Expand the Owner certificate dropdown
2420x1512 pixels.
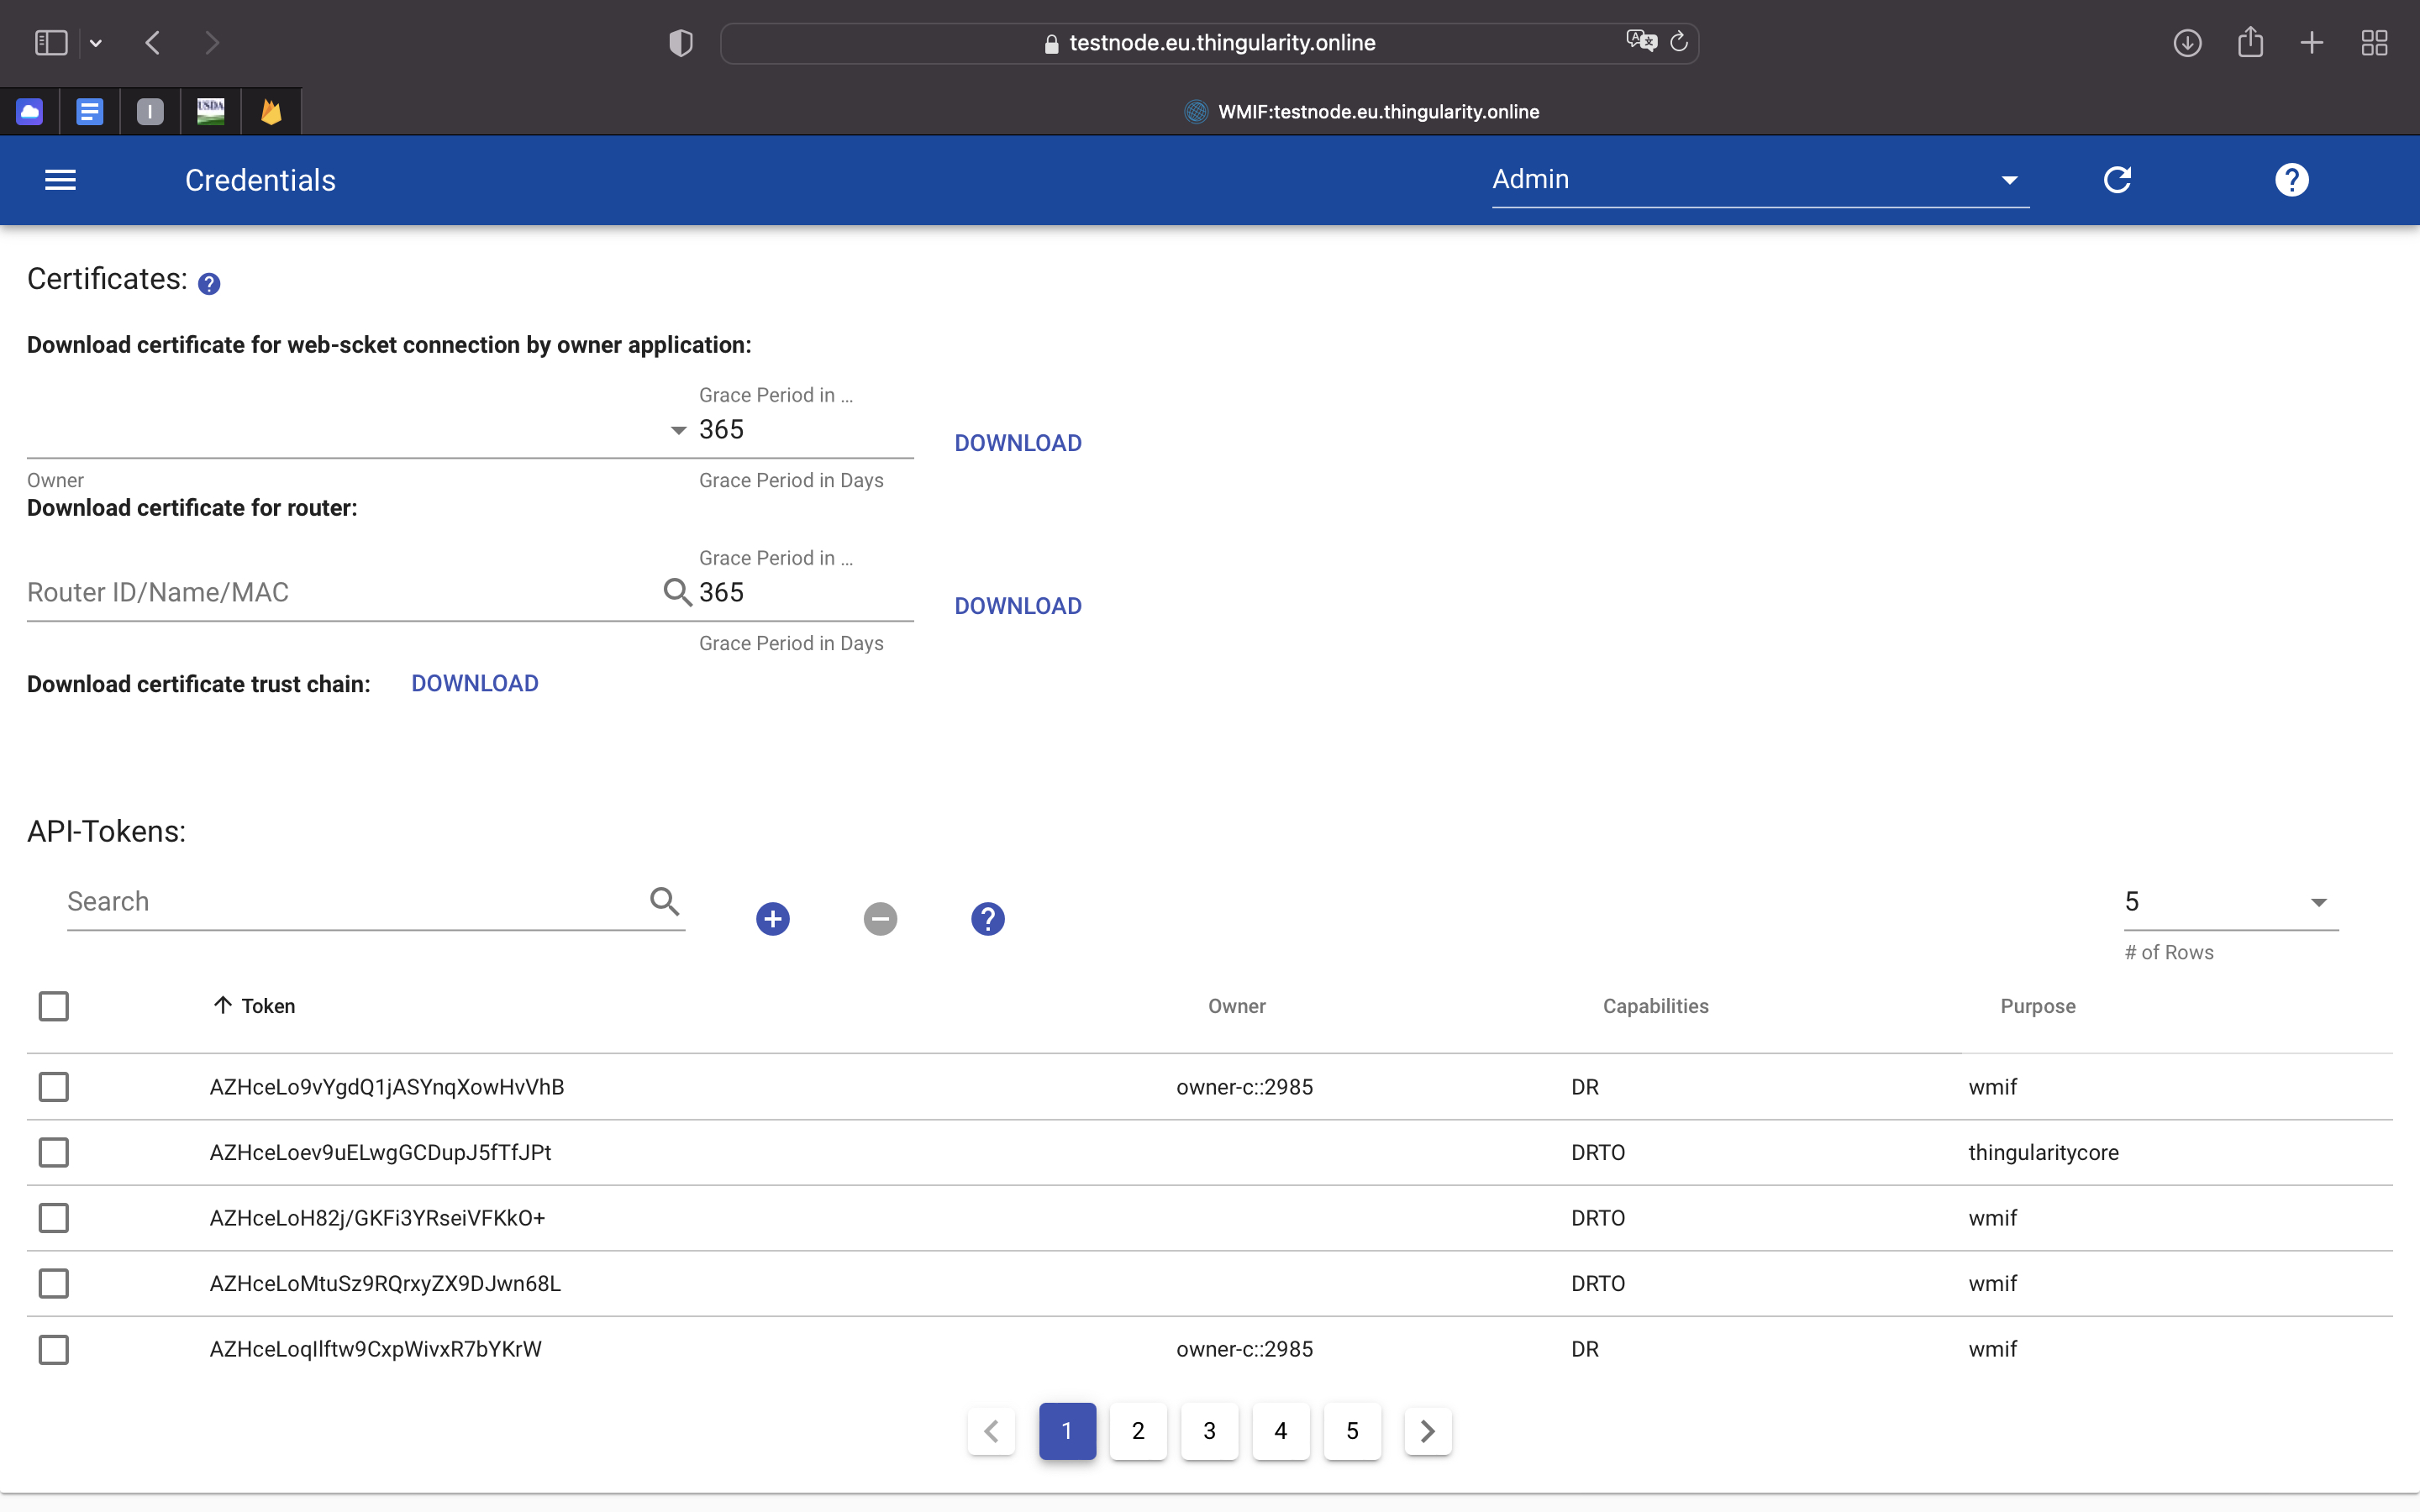(677, 431)
